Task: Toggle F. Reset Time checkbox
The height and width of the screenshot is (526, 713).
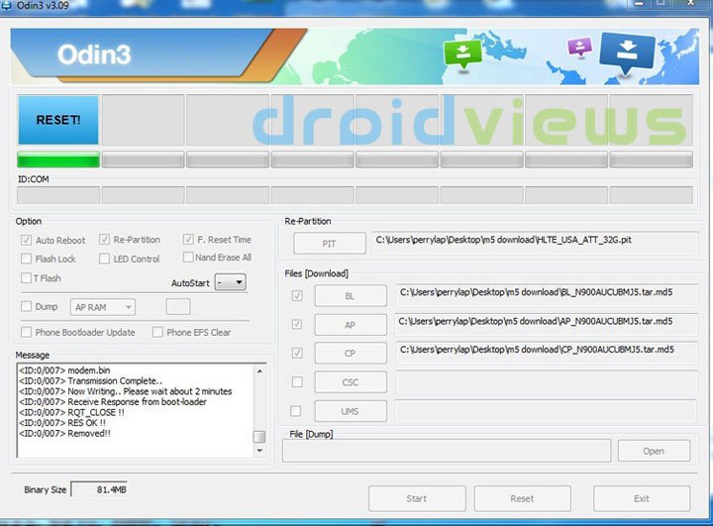Action: click(188, 240)
